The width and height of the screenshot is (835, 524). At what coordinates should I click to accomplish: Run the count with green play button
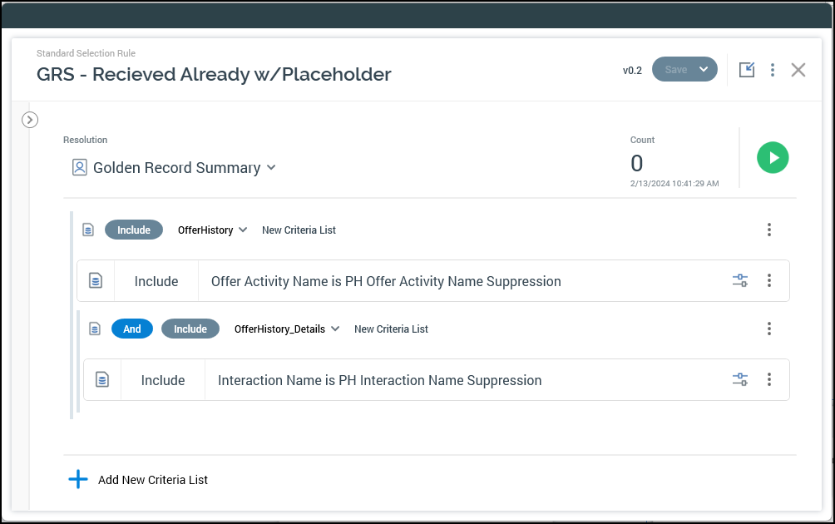[x=773, y=157]
